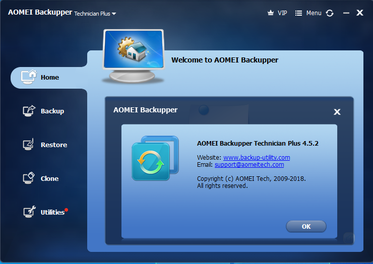
Task: Click the AOMEI Backupper sync logo
Action: click(155, 158)
